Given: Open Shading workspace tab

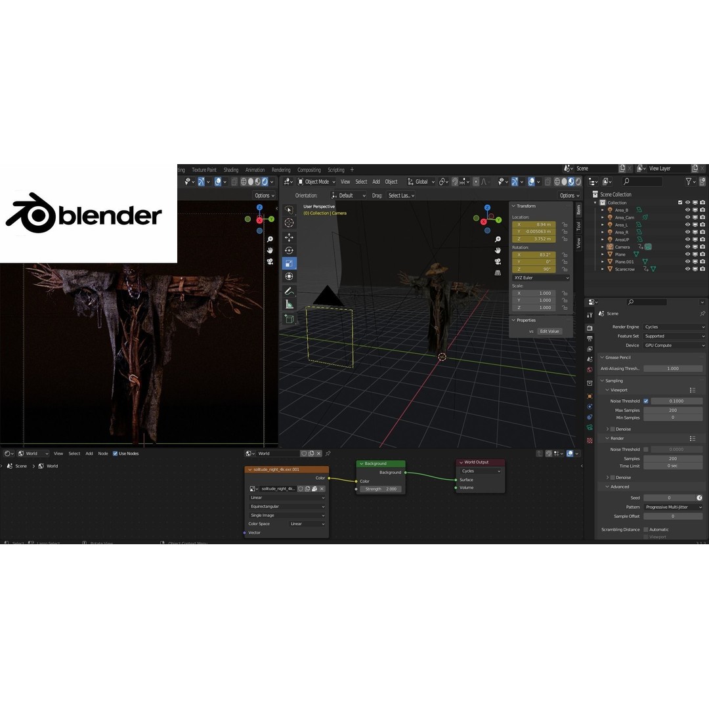Looking at the screenshot, I should (x=230, y=170).
